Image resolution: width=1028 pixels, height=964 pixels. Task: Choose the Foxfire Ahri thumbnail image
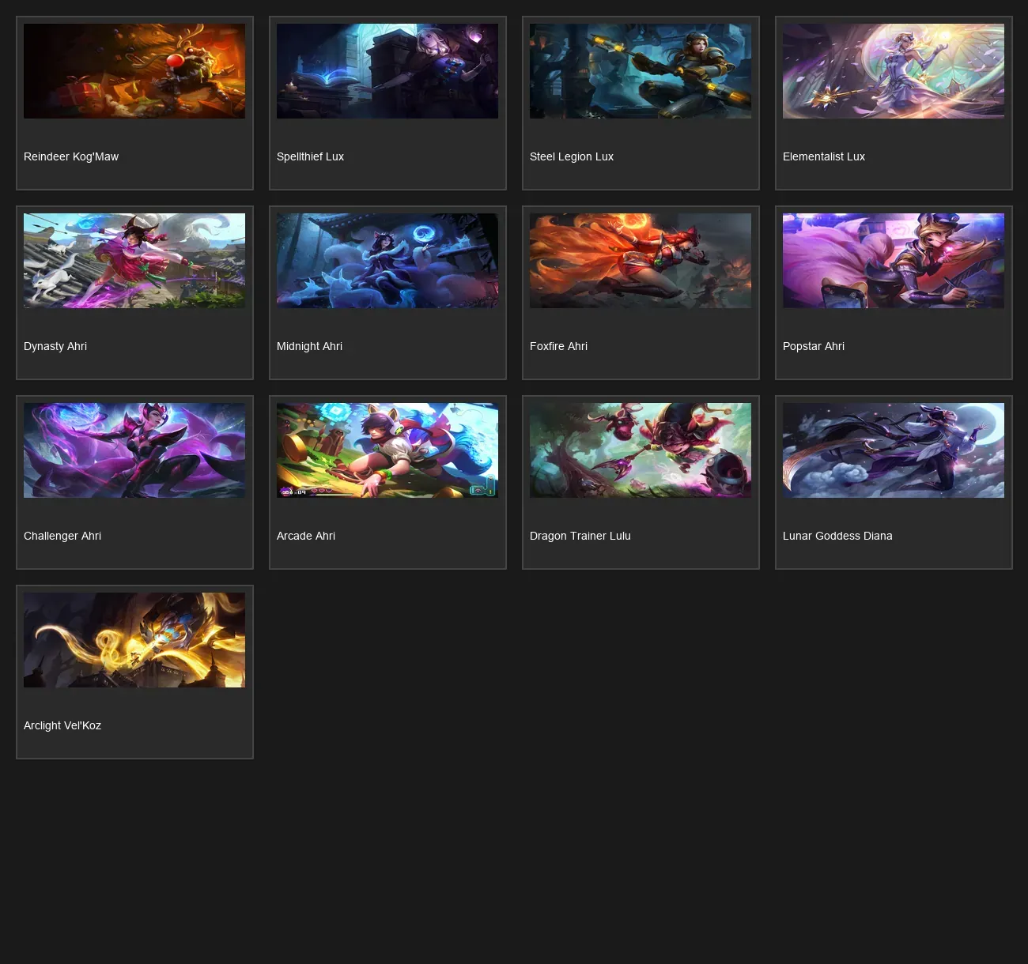(641, 261)
